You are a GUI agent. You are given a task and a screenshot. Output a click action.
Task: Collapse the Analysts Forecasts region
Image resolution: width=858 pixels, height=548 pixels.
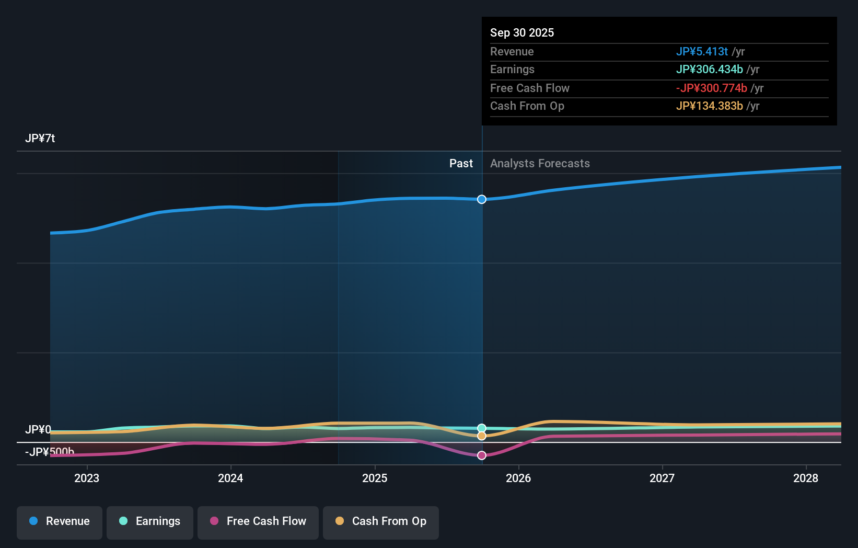click(x=540, y=163)
